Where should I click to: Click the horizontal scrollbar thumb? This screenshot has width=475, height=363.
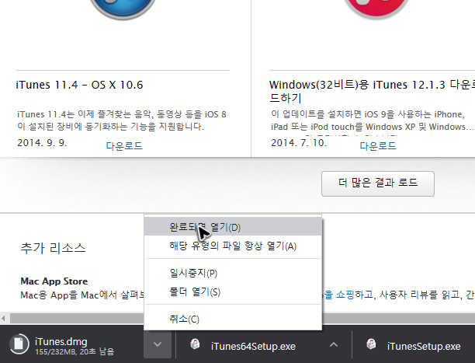(242, 319)
